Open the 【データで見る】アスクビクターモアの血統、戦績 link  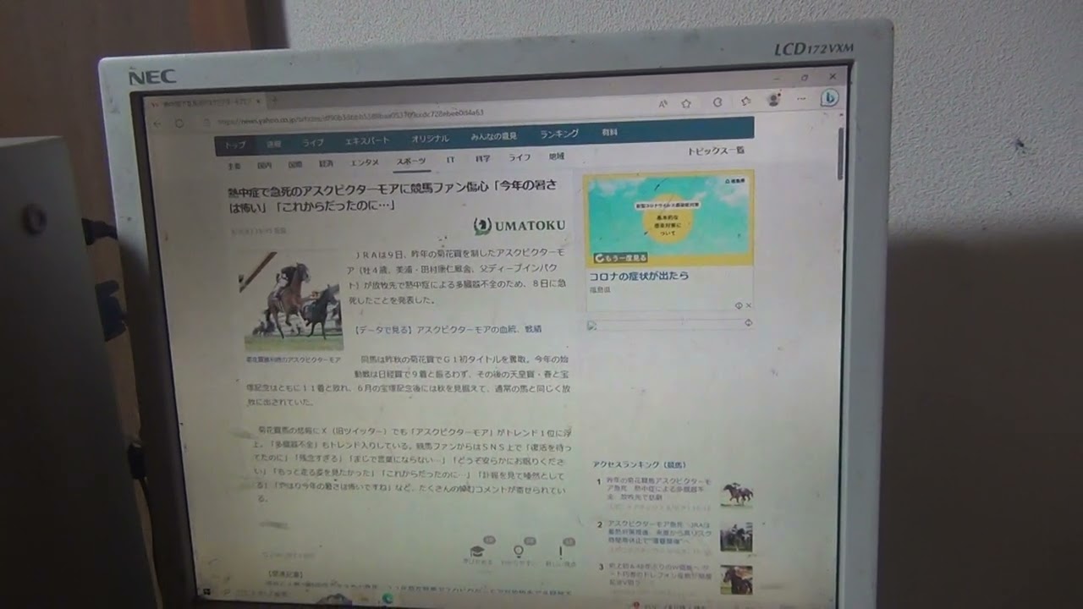point(448,329)
